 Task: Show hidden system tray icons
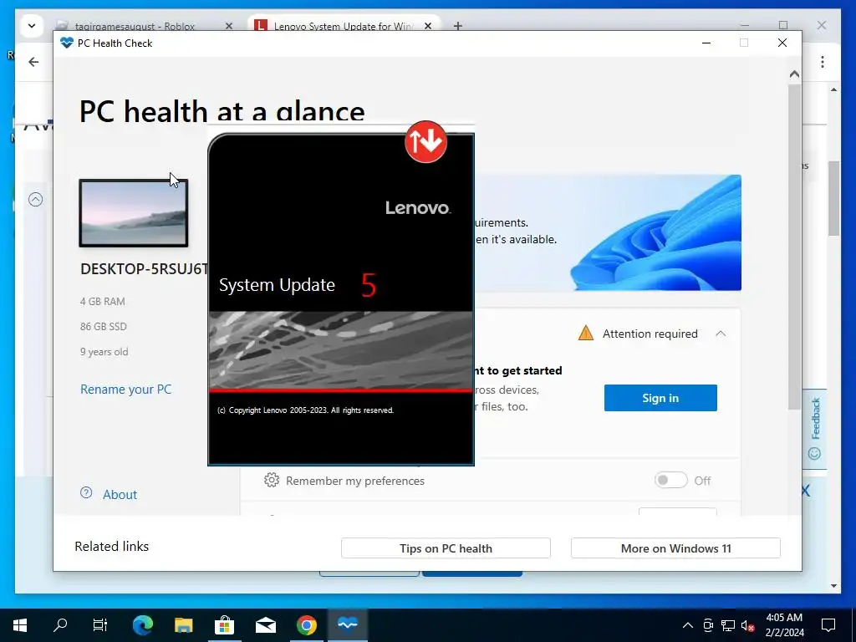688,625
